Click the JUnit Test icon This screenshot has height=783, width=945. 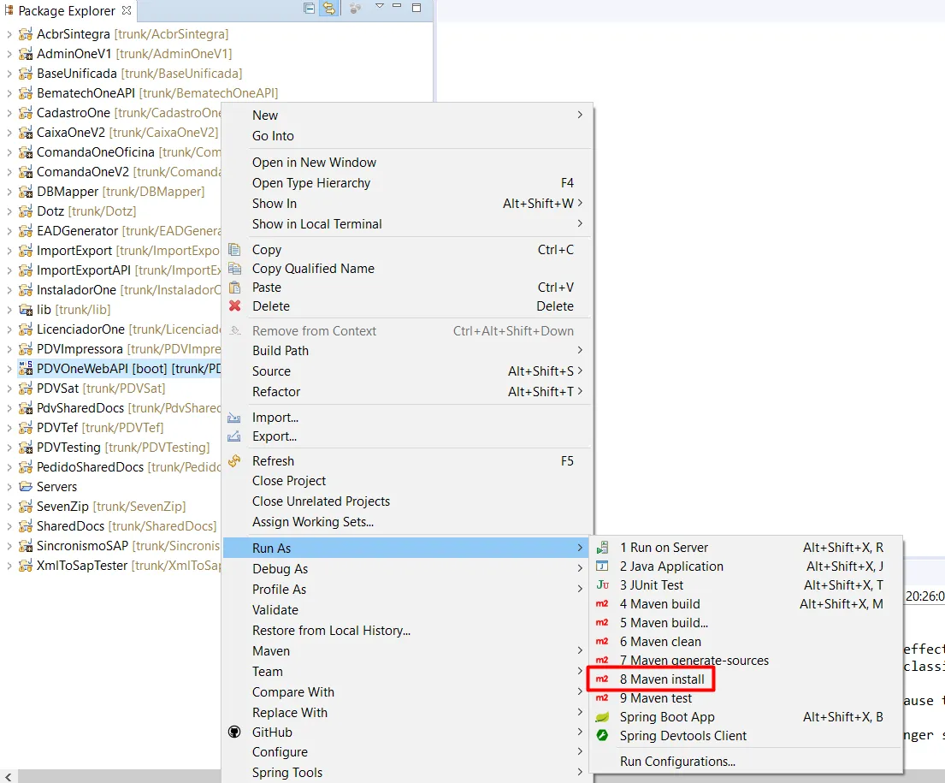coord(602,584)
